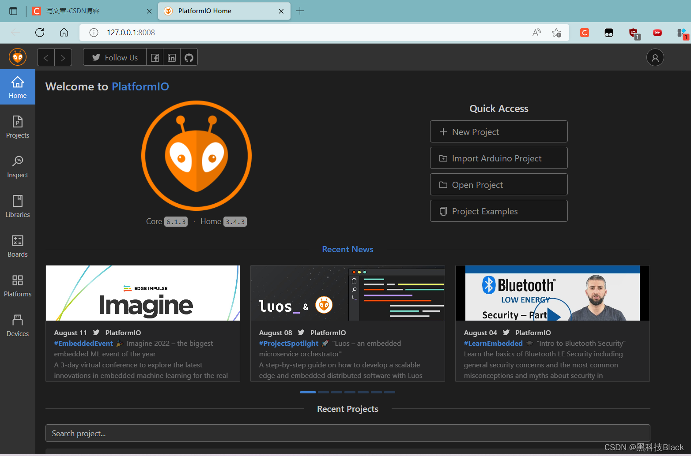Click the PlatformIO logo in the top-left corner
The width and height of the screenshot is (691, 456).
tap(18, 57)
